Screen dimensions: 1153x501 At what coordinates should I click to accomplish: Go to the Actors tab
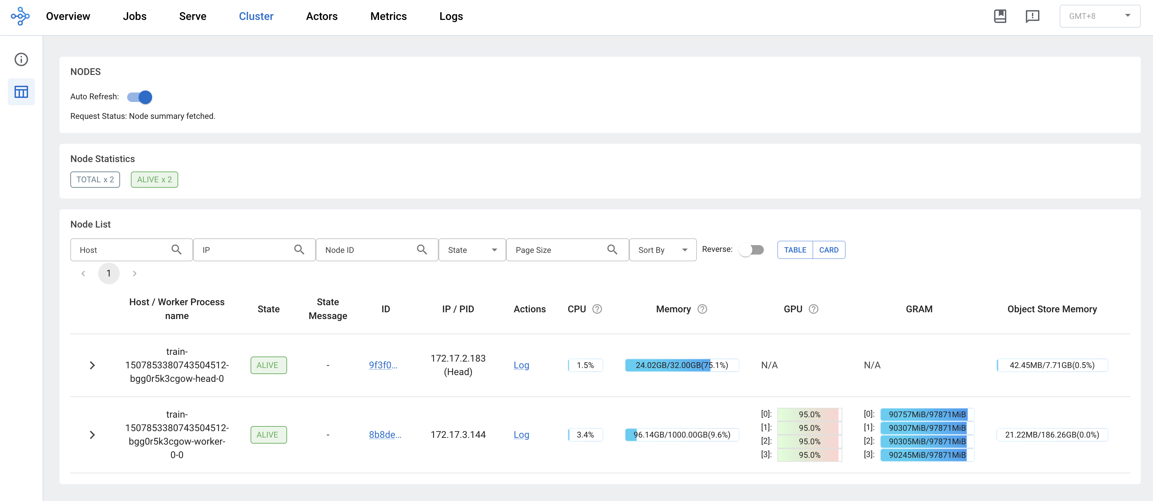click(x=321, y=16)
